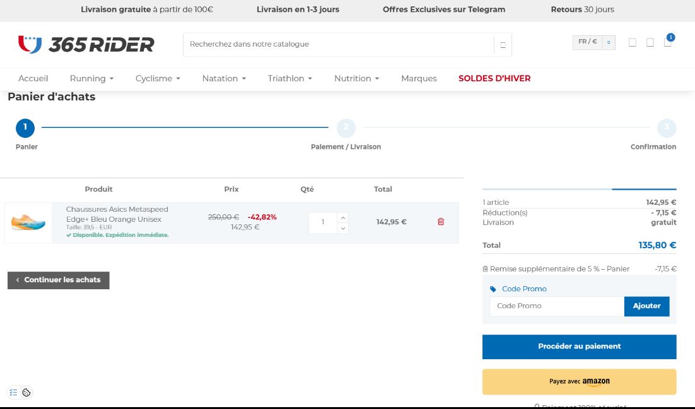Click the search icon in search bar
This screenshot has height=409, width=695.
point(503,45)
